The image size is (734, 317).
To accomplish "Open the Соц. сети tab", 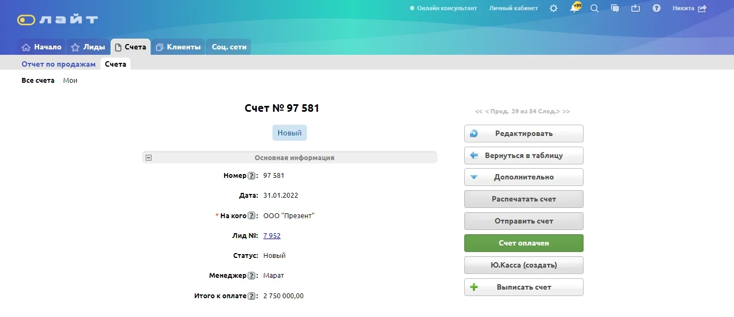I will [x=229, y=47].
